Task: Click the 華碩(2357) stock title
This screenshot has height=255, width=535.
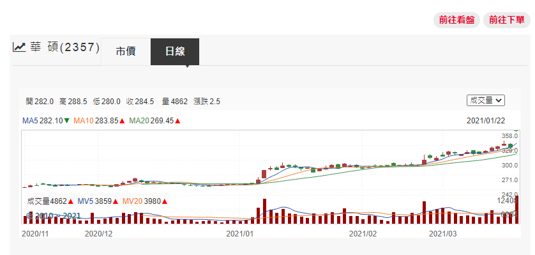Action: [65, 47]
